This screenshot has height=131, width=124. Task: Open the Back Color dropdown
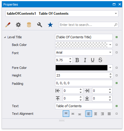(x=110, y=45)
